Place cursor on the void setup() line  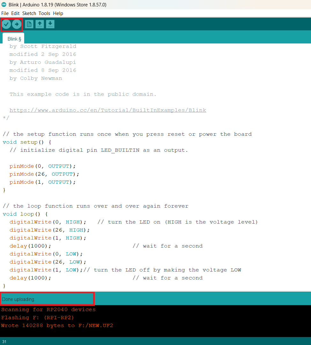[x=27, y=142]
